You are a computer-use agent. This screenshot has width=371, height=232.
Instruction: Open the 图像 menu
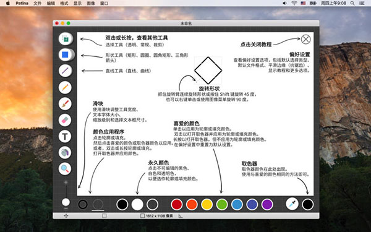point(91,3)
